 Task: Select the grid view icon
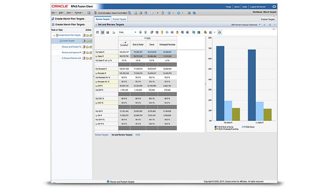point(98,32)
